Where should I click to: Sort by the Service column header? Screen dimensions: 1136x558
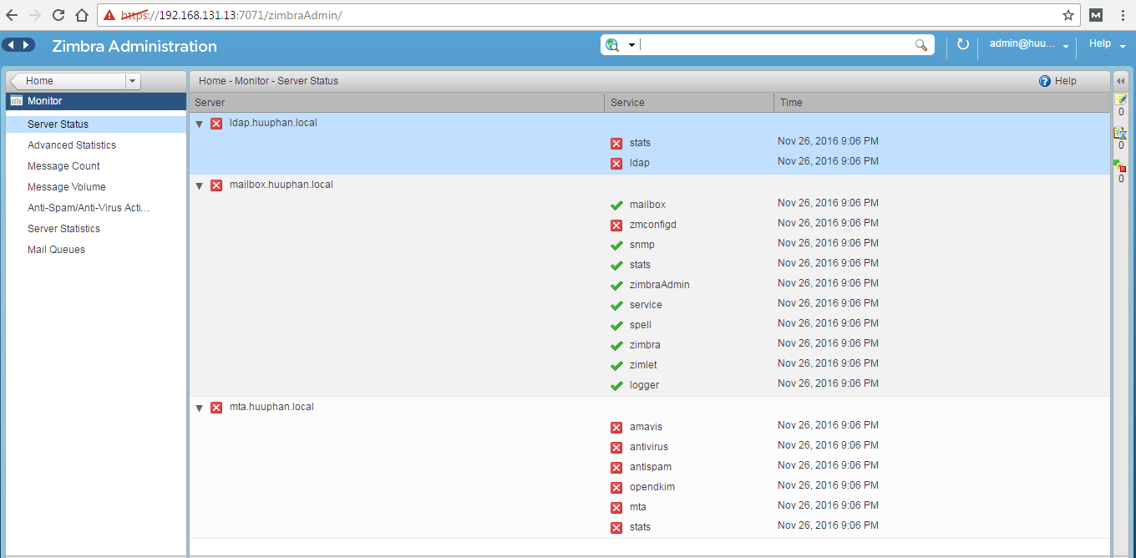[x=689, y=103]
